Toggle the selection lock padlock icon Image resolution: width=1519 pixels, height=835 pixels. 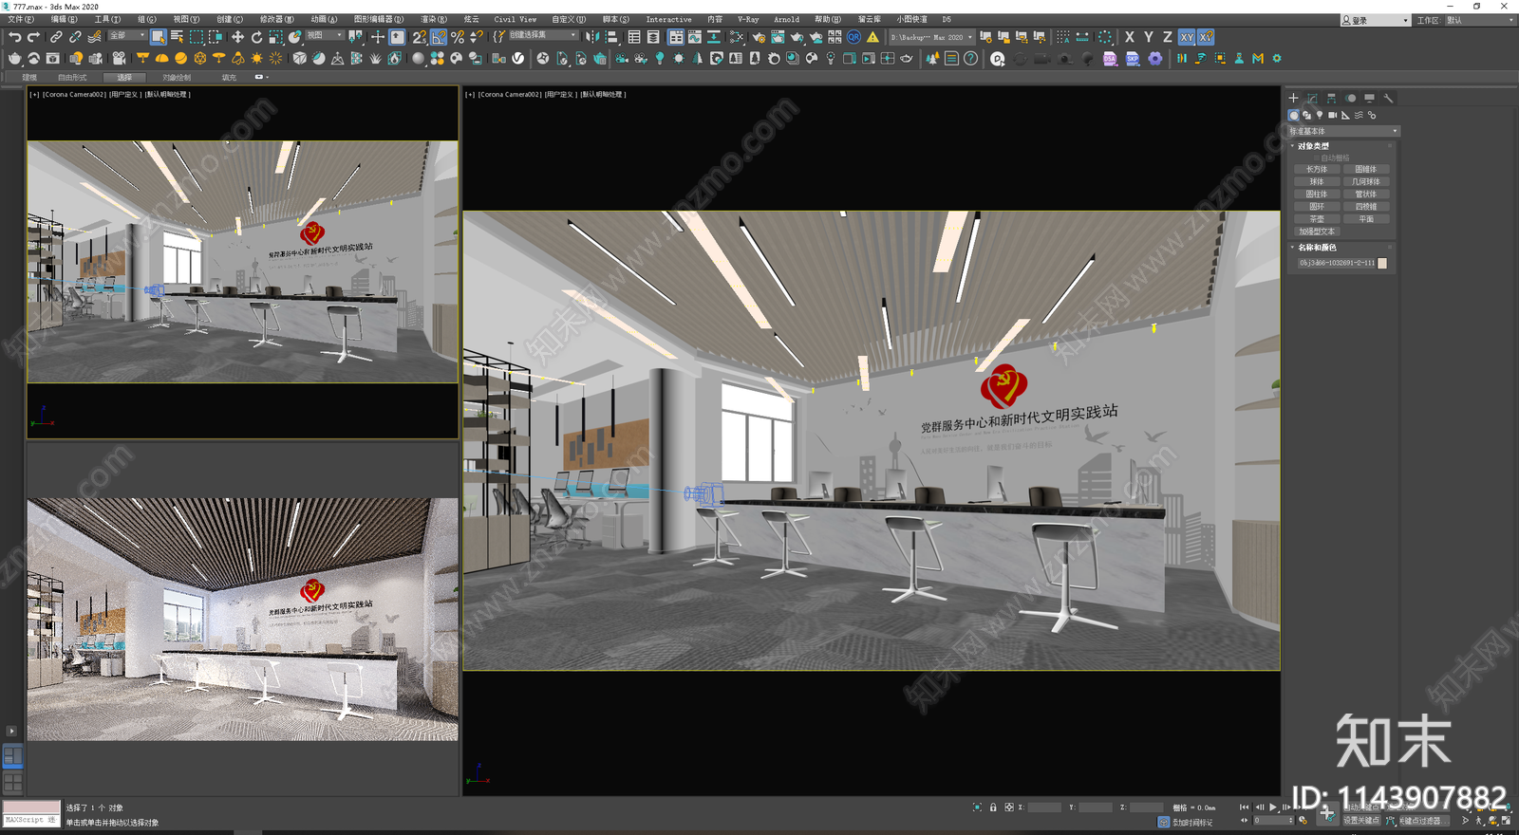pyautogui.click(x=993, y=807)
